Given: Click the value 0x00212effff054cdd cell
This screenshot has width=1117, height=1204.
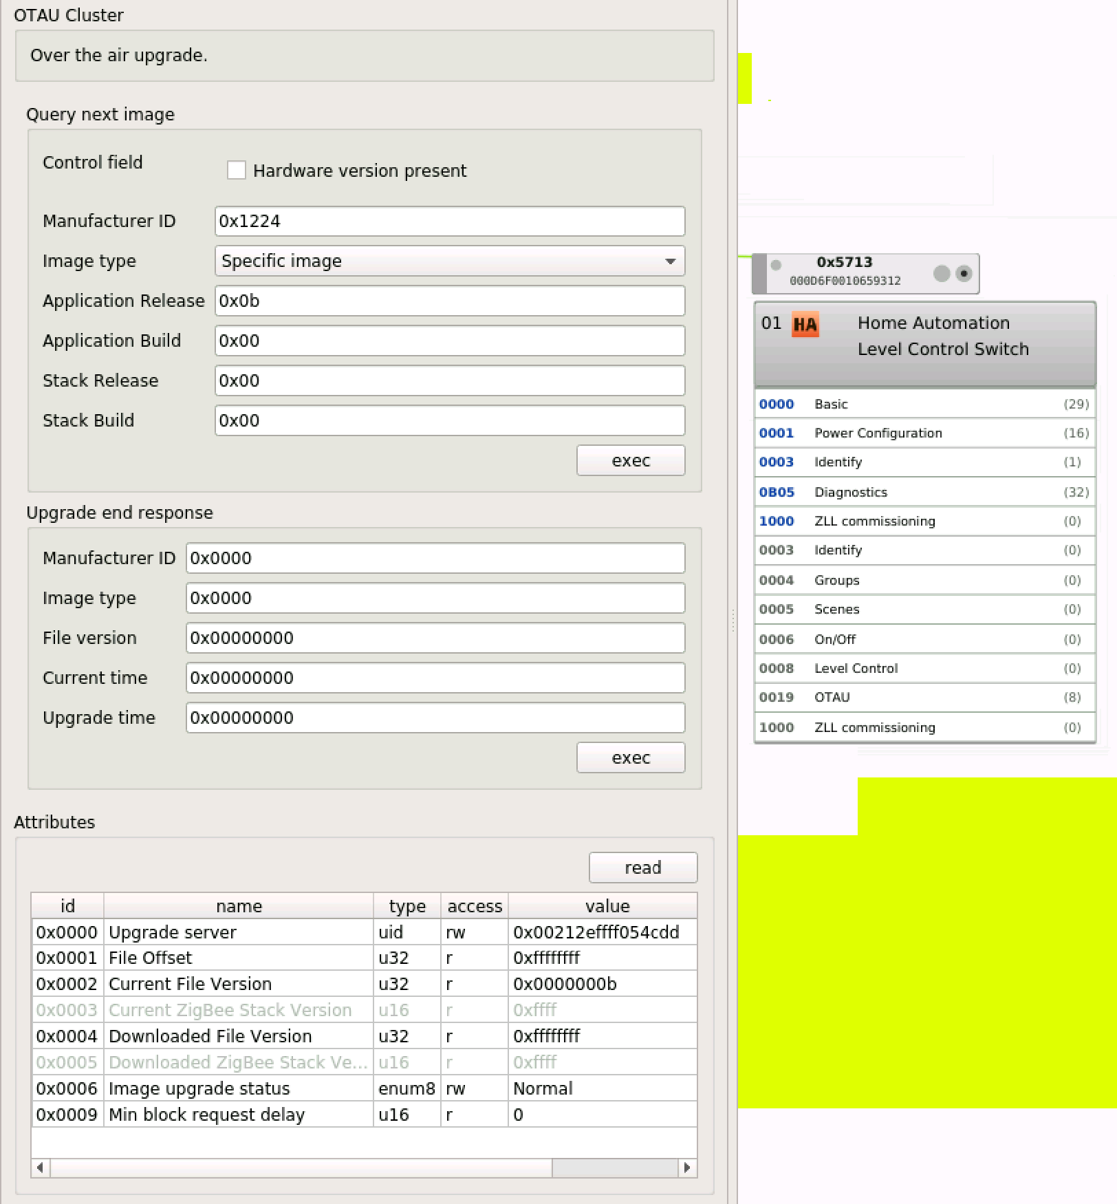Looking at the screenshot, I should (603, 932).
